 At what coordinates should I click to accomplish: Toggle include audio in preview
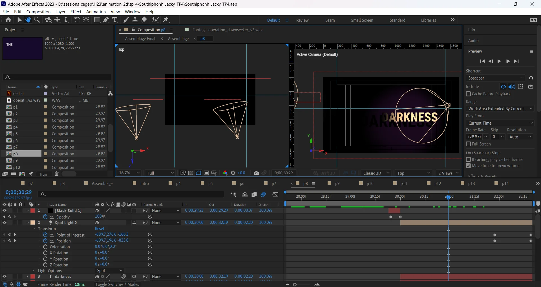(x=512, y=87)
